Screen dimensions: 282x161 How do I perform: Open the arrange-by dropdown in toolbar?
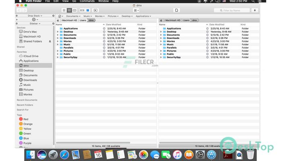click(136, 10)
